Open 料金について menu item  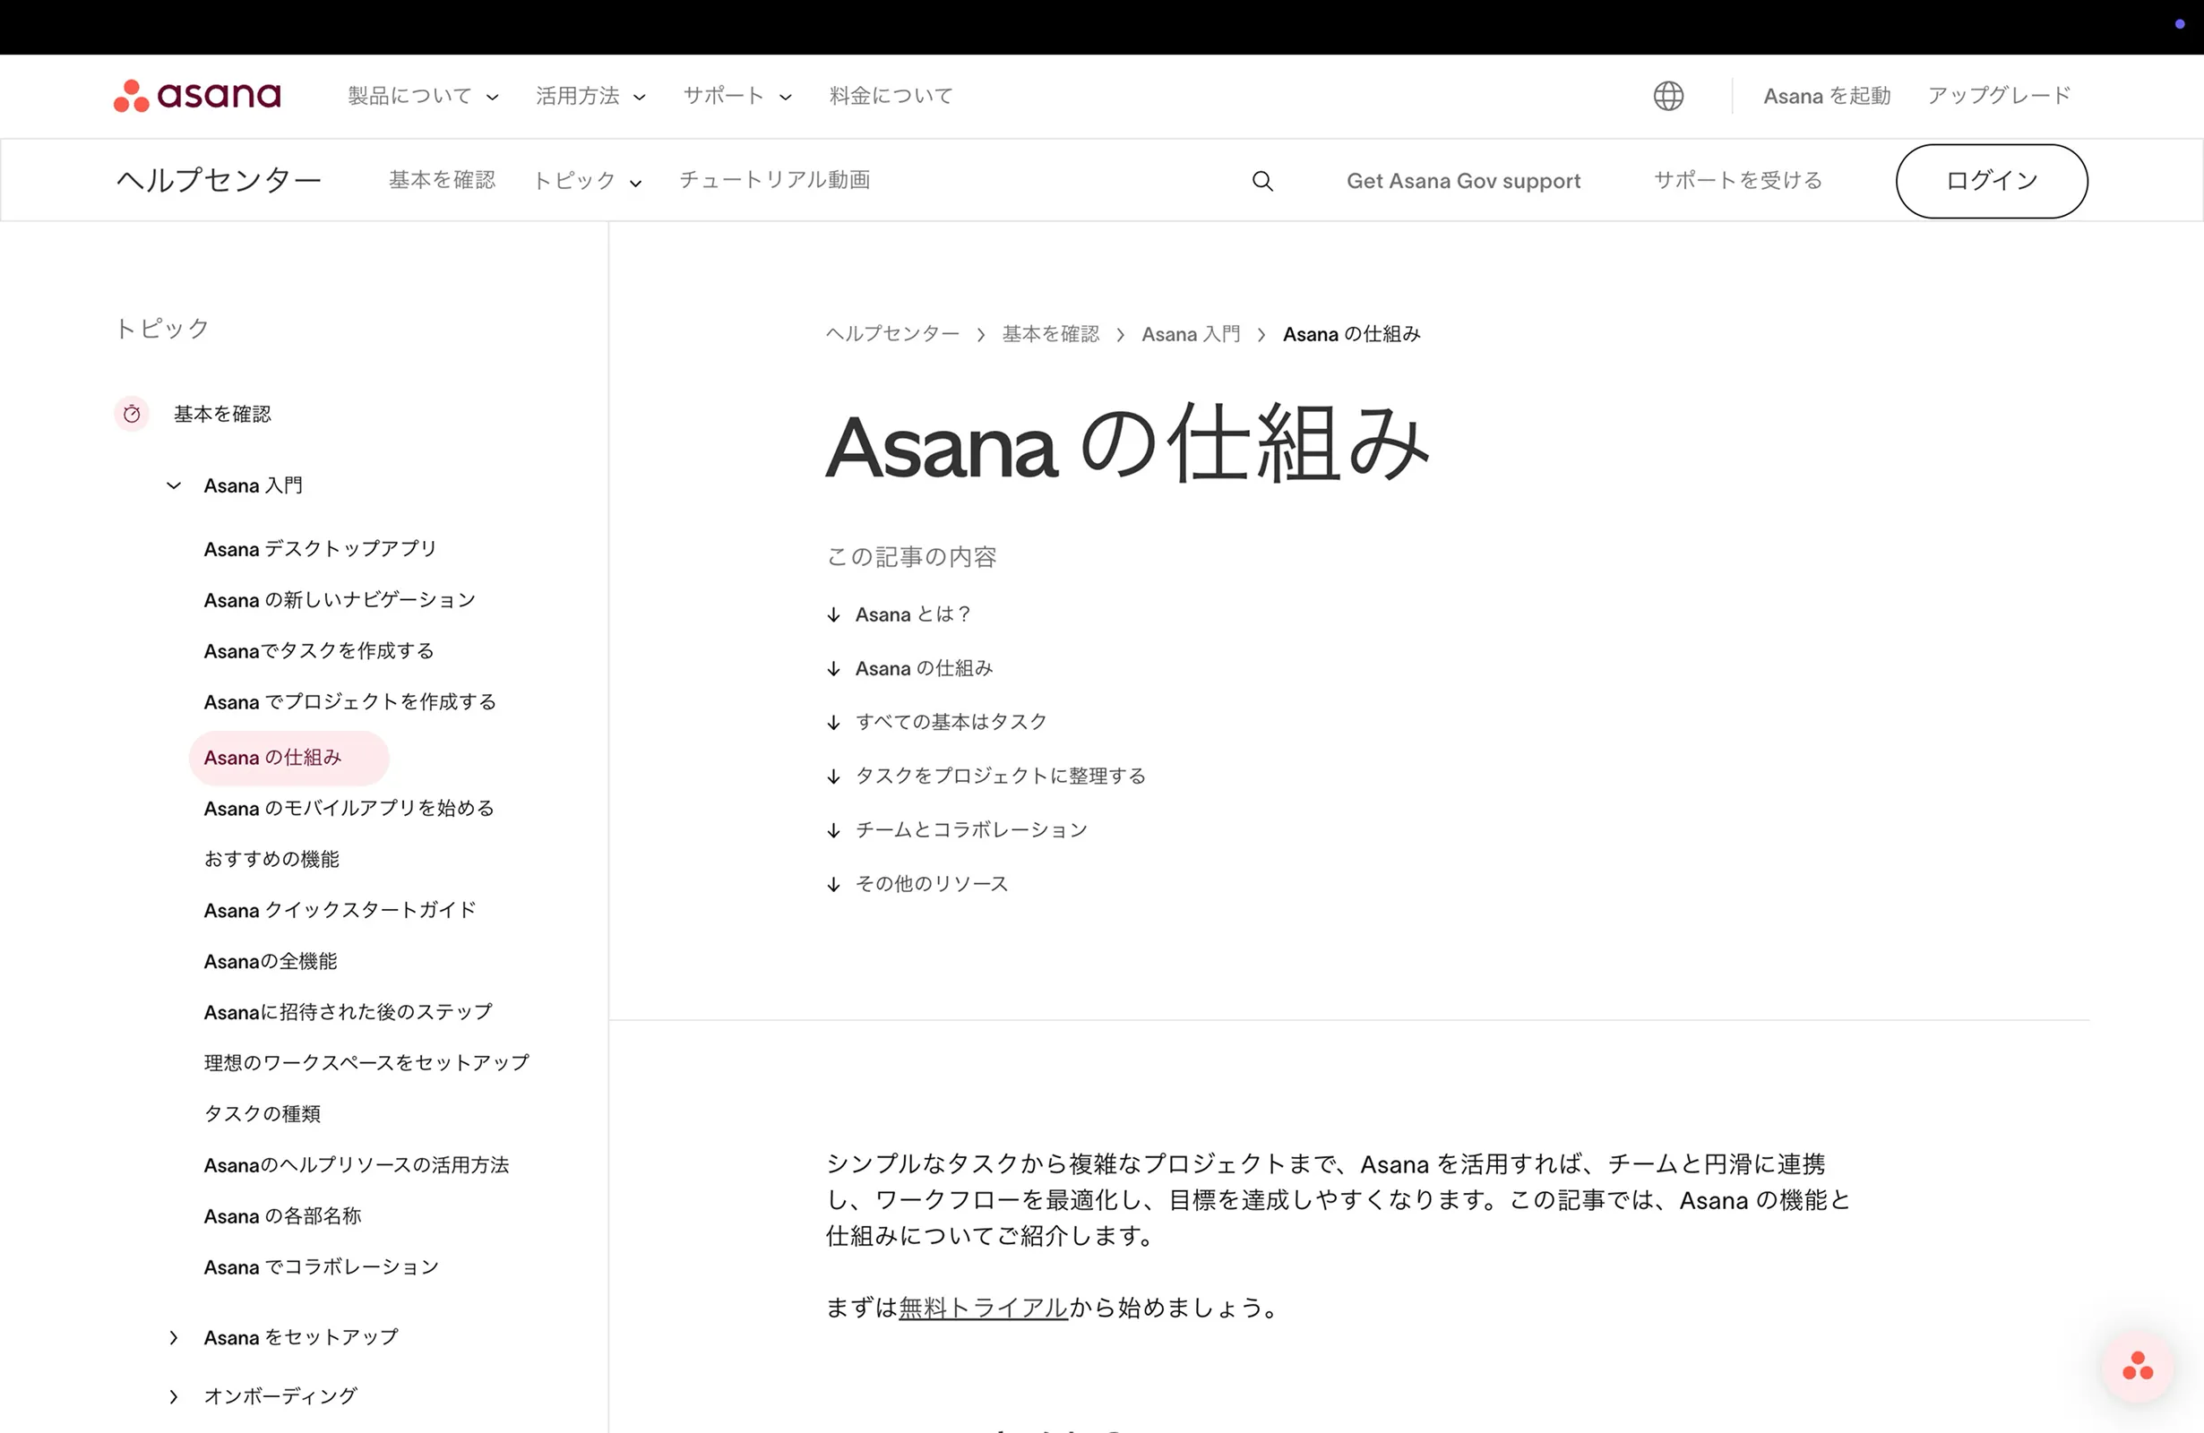click(x=891, y=95)
